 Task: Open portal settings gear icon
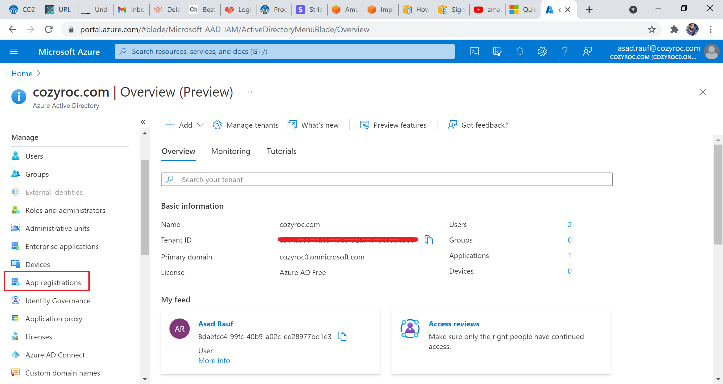[x=542, y=51]
